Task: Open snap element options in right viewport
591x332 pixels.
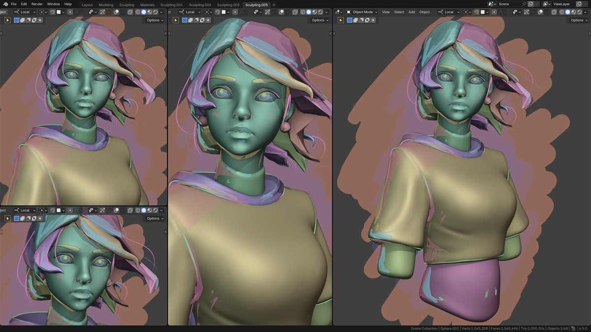Action: [x=485, y=12]
